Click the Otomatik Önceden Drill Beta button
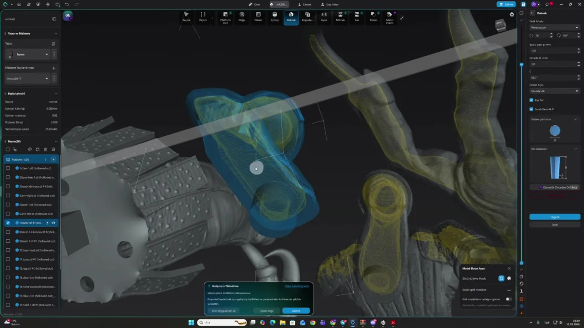The image size is (584, 328). 554,187
